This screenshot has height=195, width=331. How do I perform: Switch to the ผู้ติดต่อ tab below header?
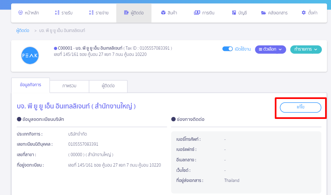108,86
